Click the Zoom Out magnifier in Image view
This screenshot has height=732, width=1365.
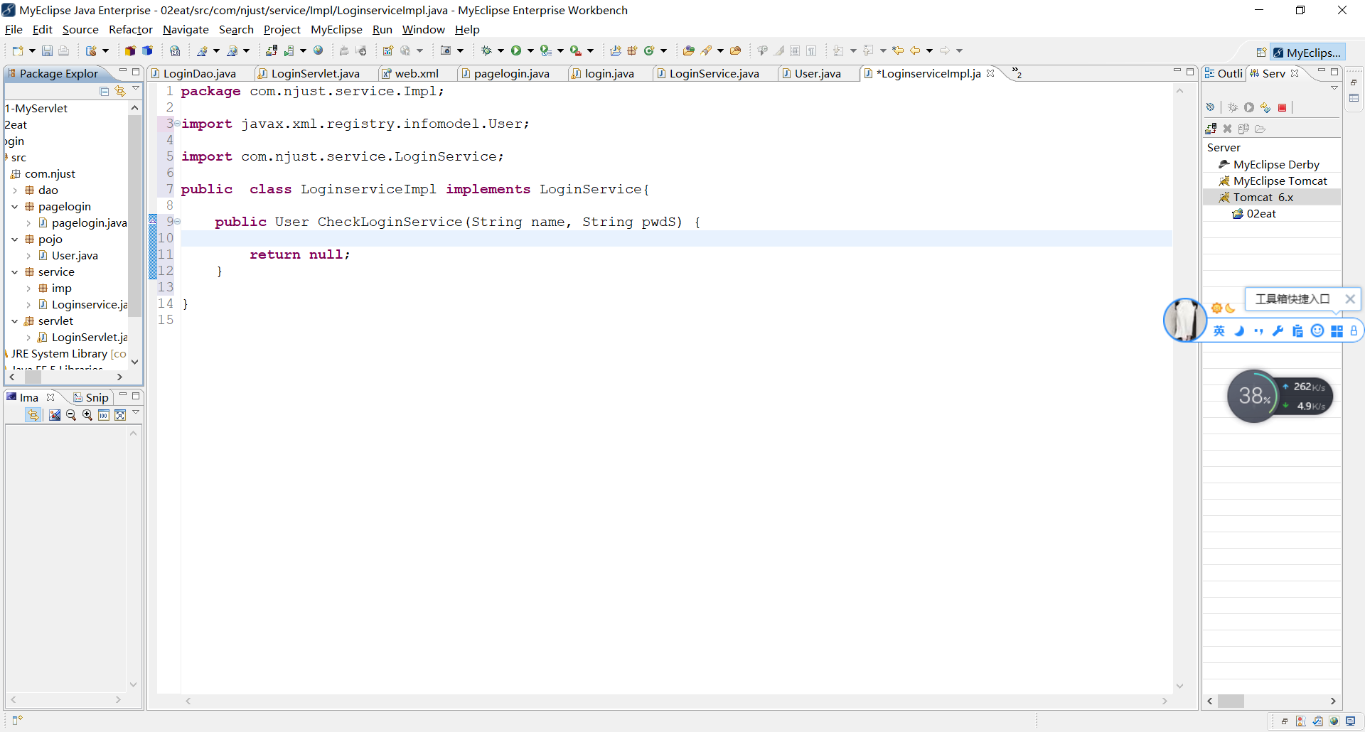pyautogui.click(x=71, y=415)
